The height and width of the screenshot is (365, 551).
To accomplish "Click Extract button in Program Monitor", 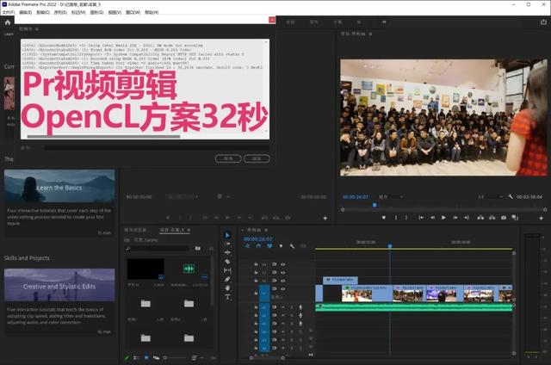I will point(492,218).
